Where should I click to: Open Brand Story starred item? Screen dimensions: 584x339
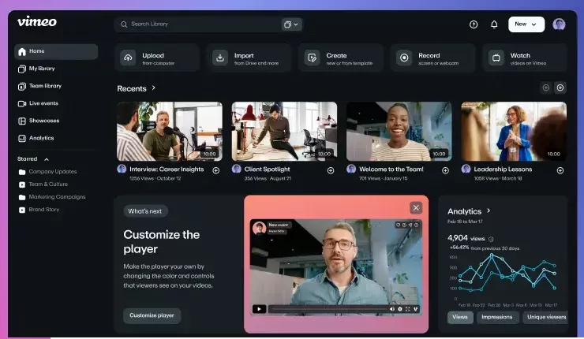point(39,210)
